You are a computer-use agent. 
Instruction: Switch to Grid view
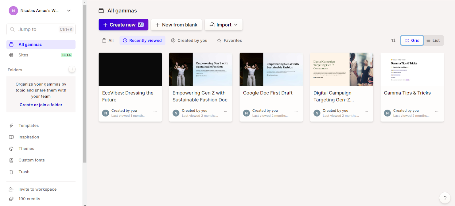412,41
